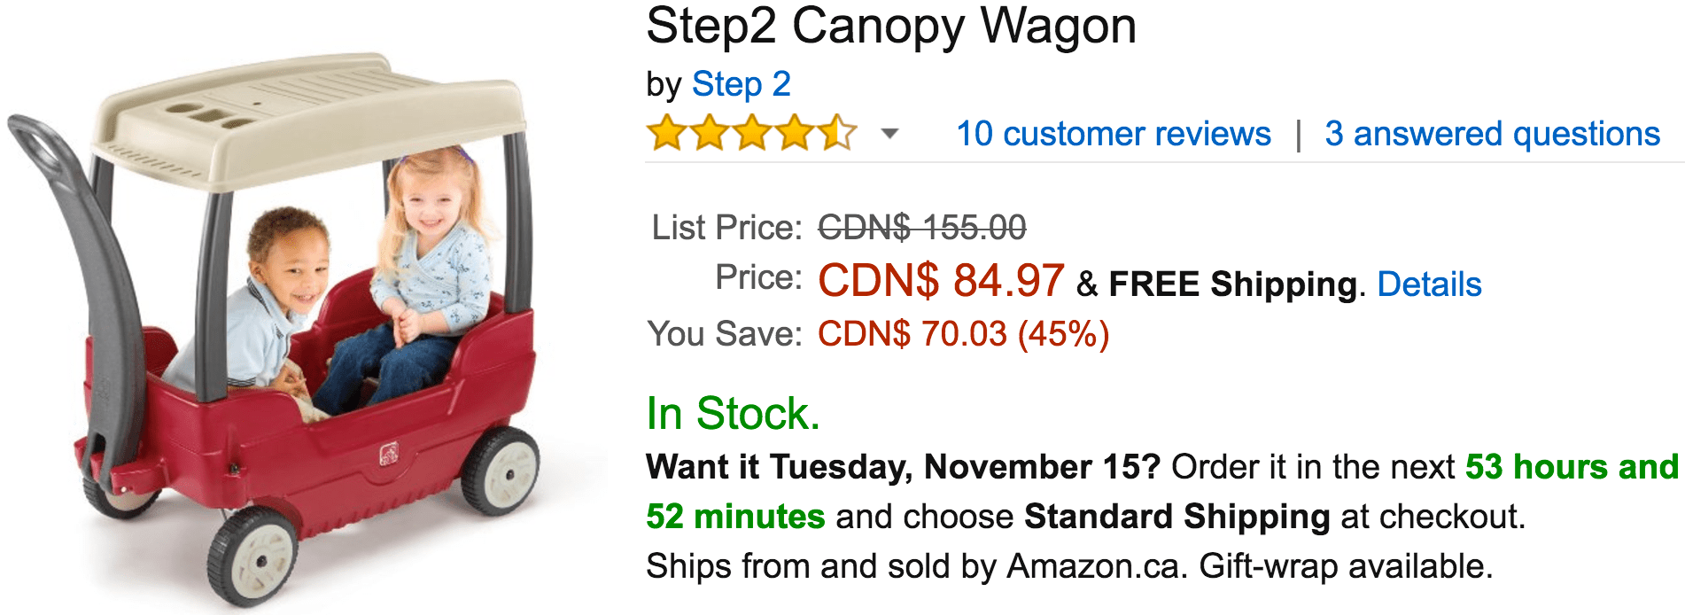The height and width of the screenshot is (615, 1685).
Task: Click the crossed-out list price CDN$ 155.00
Action: (x=921, y=228)
